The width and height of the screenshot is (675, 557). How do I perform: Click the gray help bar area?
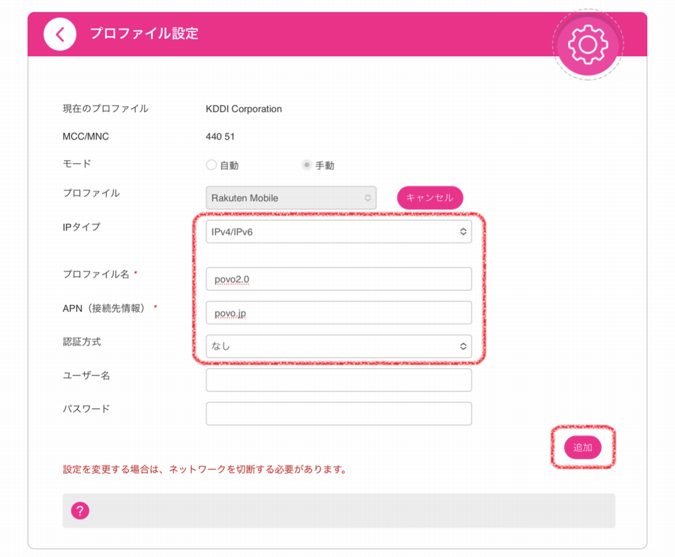[339, 510]
